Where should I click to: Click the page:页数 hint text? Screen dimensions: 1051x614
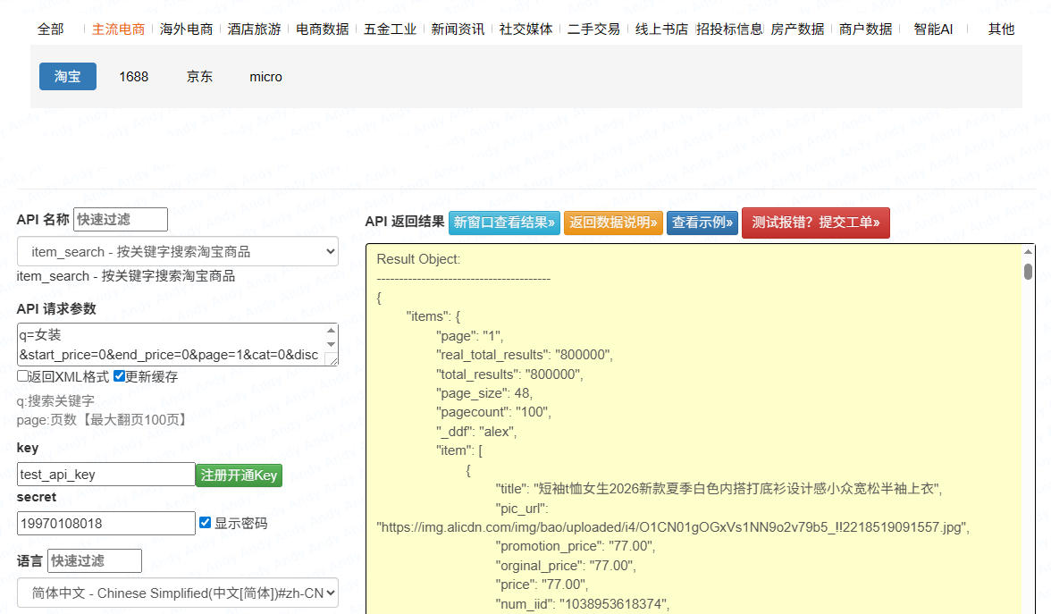click(x=102, y=420)
